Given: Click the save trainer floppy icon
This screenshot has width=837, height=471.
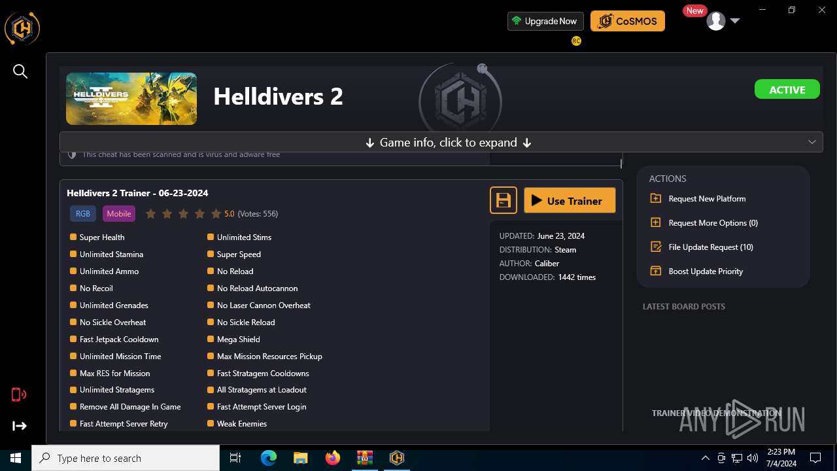Looking at the screenshot, I should 504,200.
